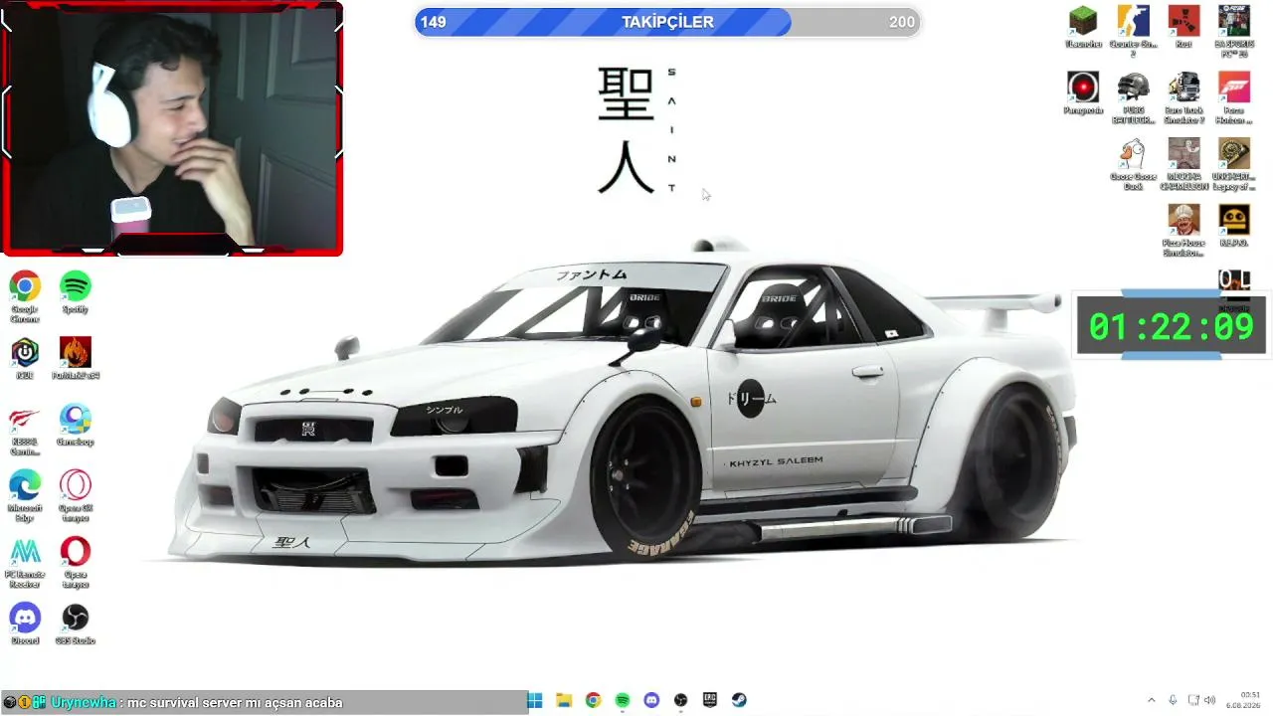Open File Explorer from the taskbar
The width and height of the screenshot is (1273, 716).
[564, 700]
